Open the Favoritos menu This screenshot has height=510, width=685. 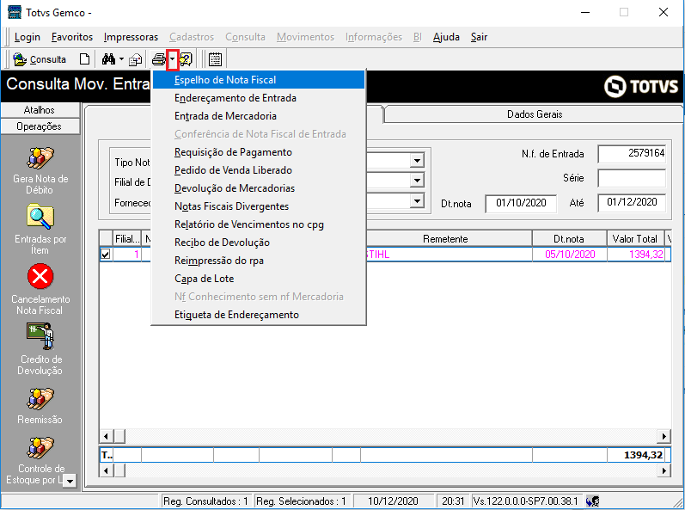click(x=72, y=37)
